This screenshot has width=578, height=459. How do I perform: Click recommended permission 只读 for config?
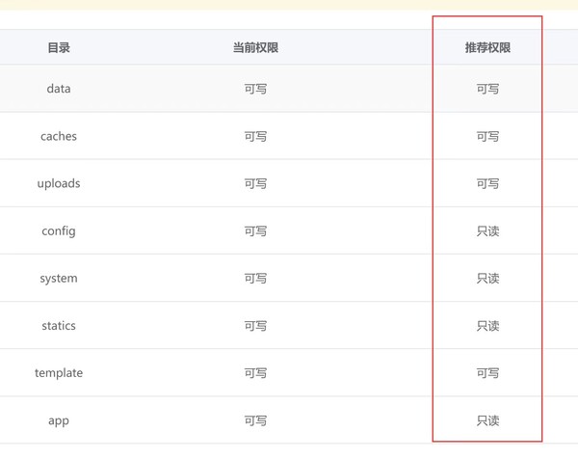(487, 230)
